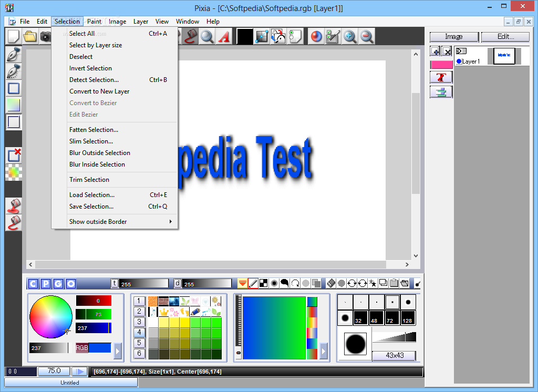
Task: Click the d 255 density slider
Action: point(207,284)
